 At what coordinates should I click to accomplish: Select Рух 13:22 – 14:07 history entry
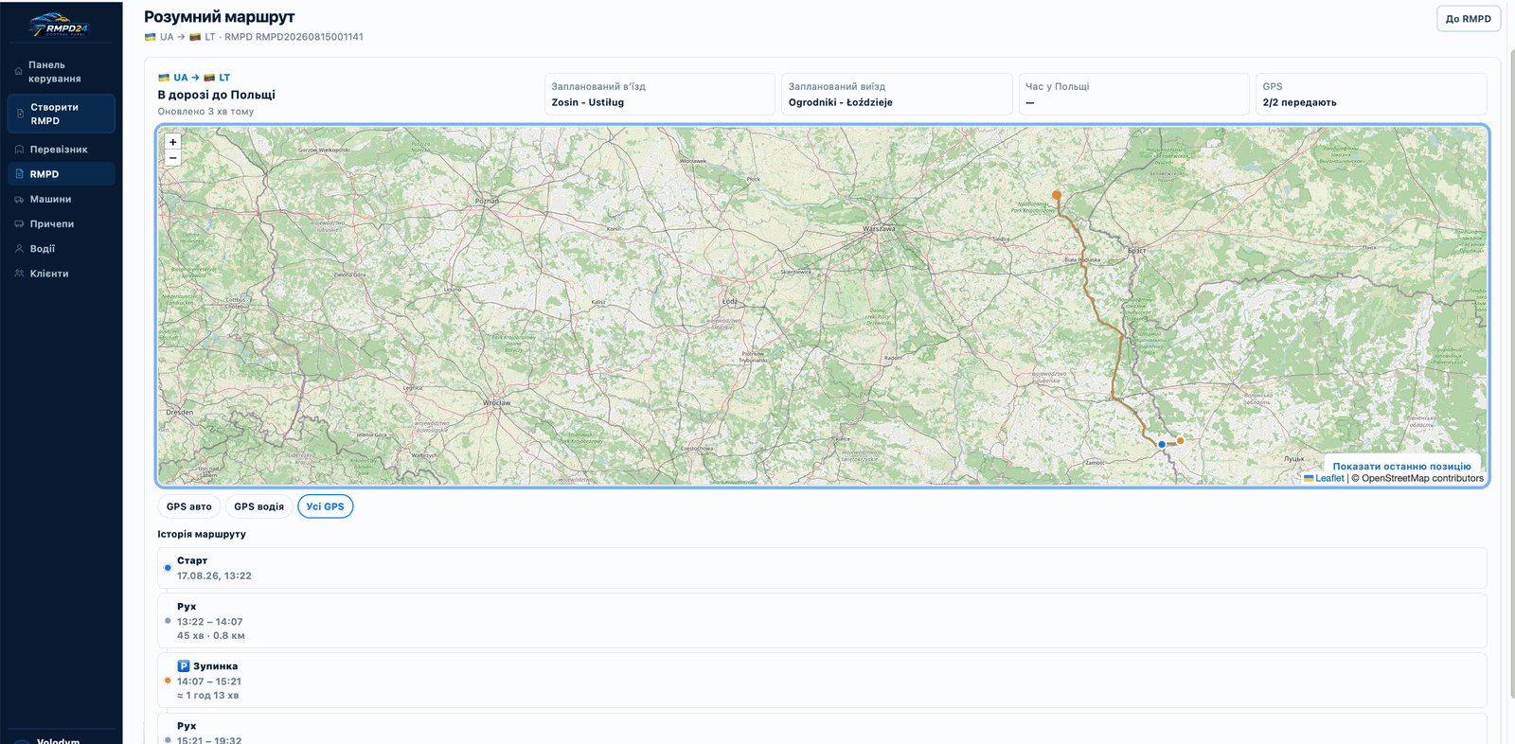[822, 621]
